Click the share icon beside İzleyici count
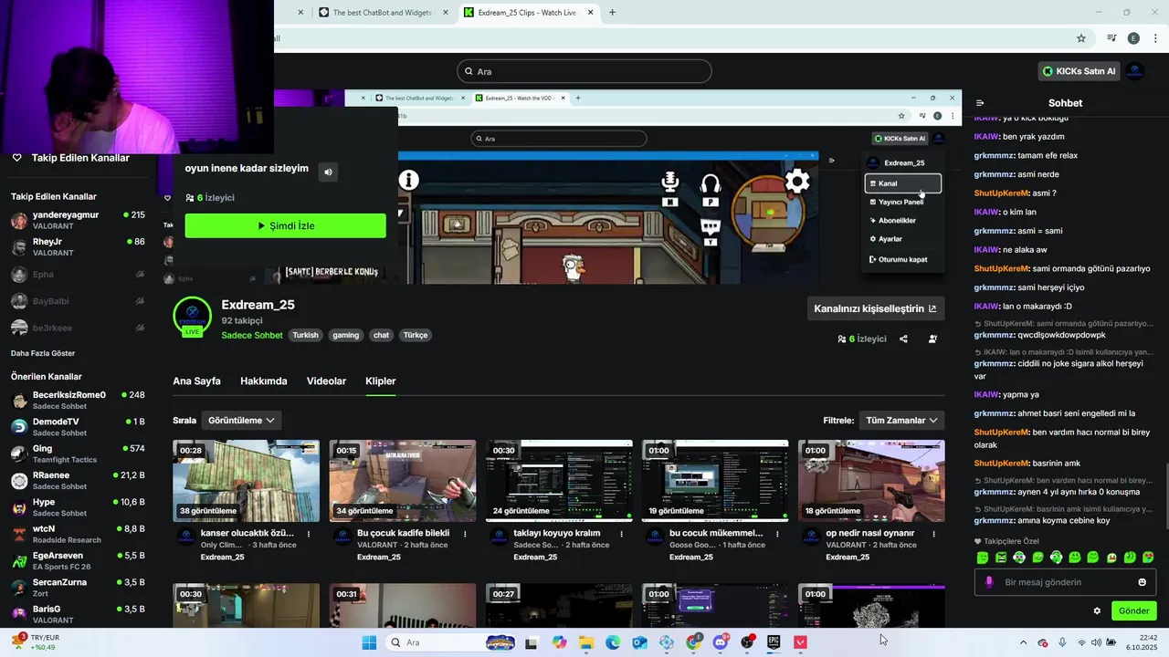Viewport: 1169px width, 657px height. (903, 339)
